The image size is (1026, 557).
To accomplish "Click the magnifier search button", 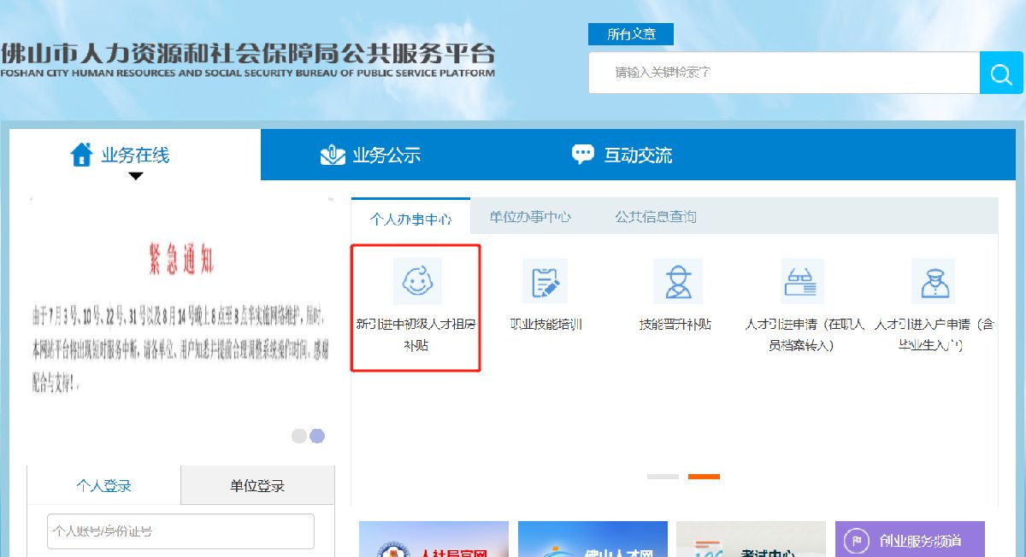I will pos(1001,74).
